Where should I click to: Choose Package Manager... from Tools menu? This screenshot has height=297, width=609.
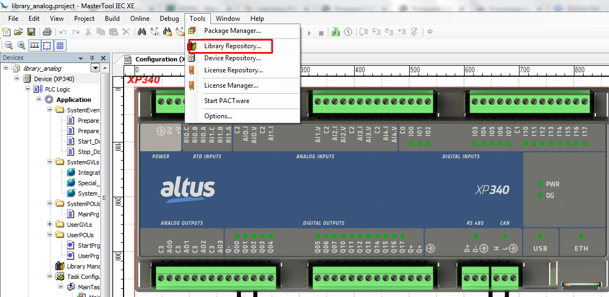(242, 31)
